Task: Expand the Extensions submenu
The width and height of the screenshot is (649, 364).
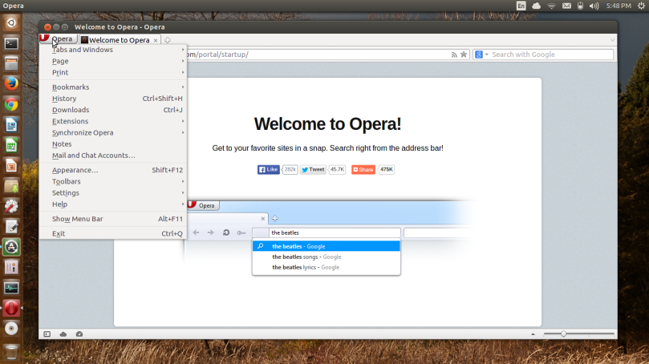Action: pos(113,121)
